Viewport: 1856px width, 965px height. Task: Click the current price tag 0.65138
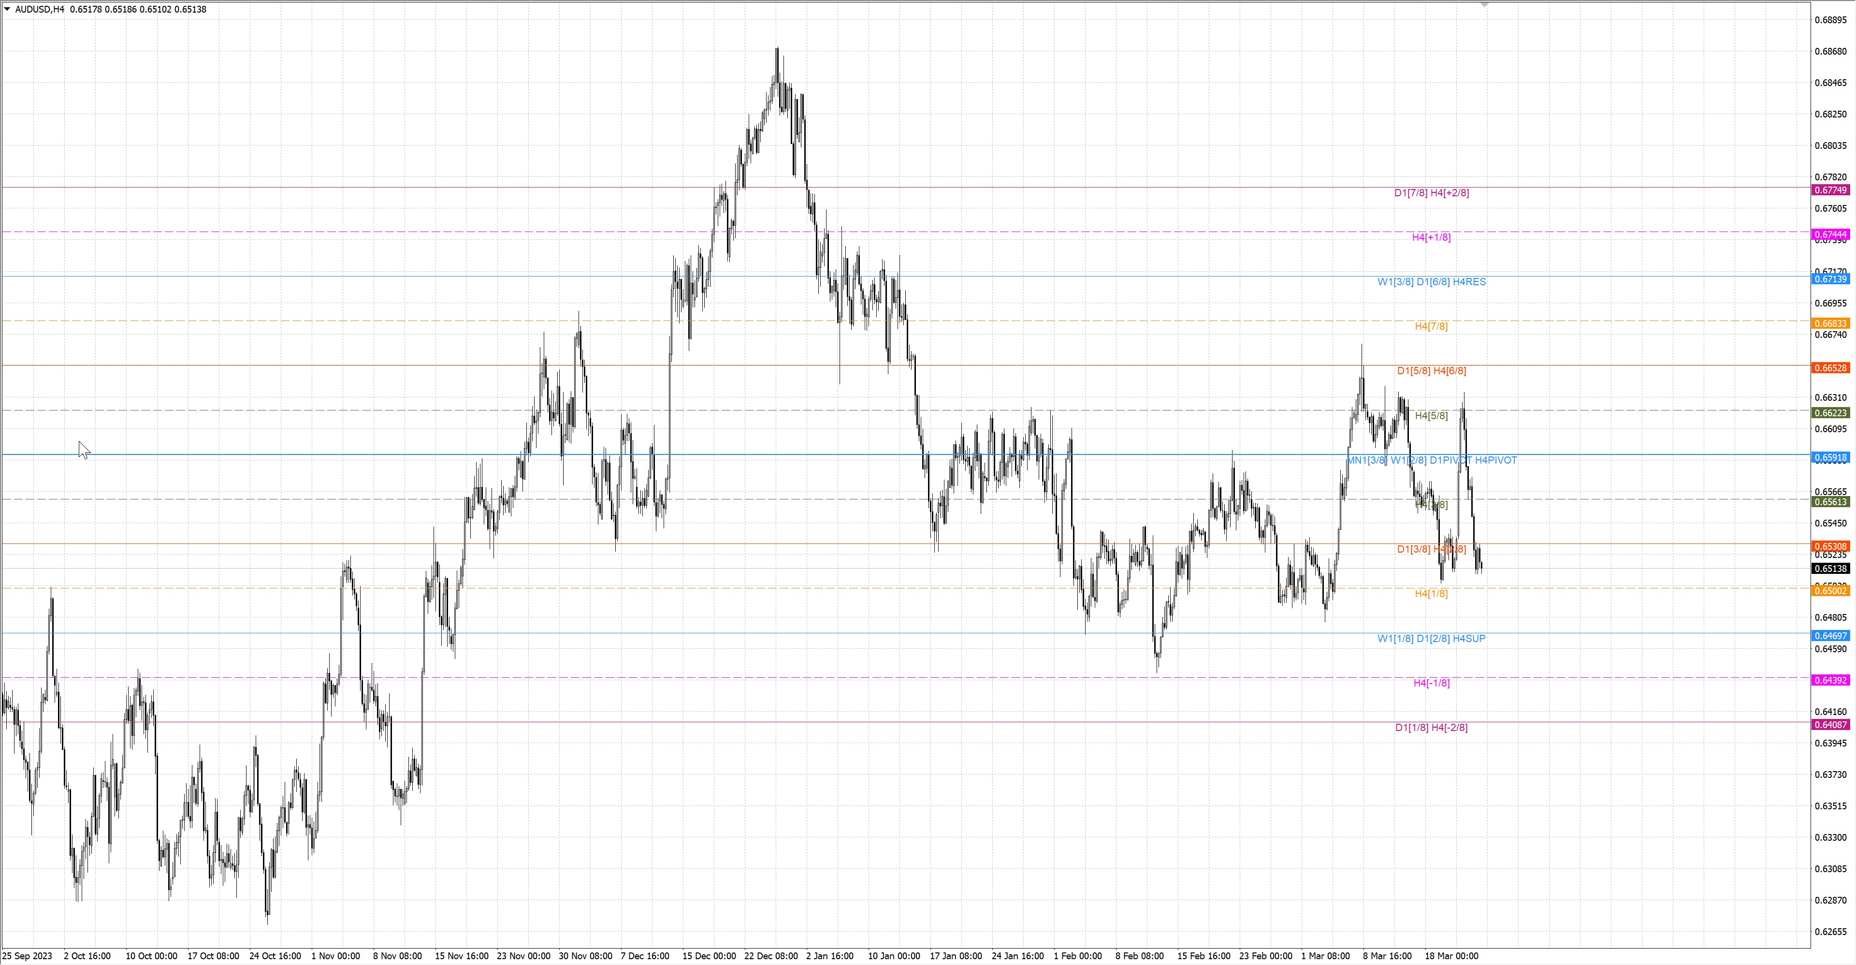(1830, 569)
